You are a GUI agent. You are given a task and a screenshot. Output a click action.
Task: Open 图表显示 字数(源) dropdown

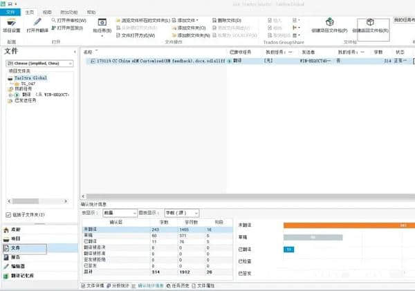click(x=181, y=213)
